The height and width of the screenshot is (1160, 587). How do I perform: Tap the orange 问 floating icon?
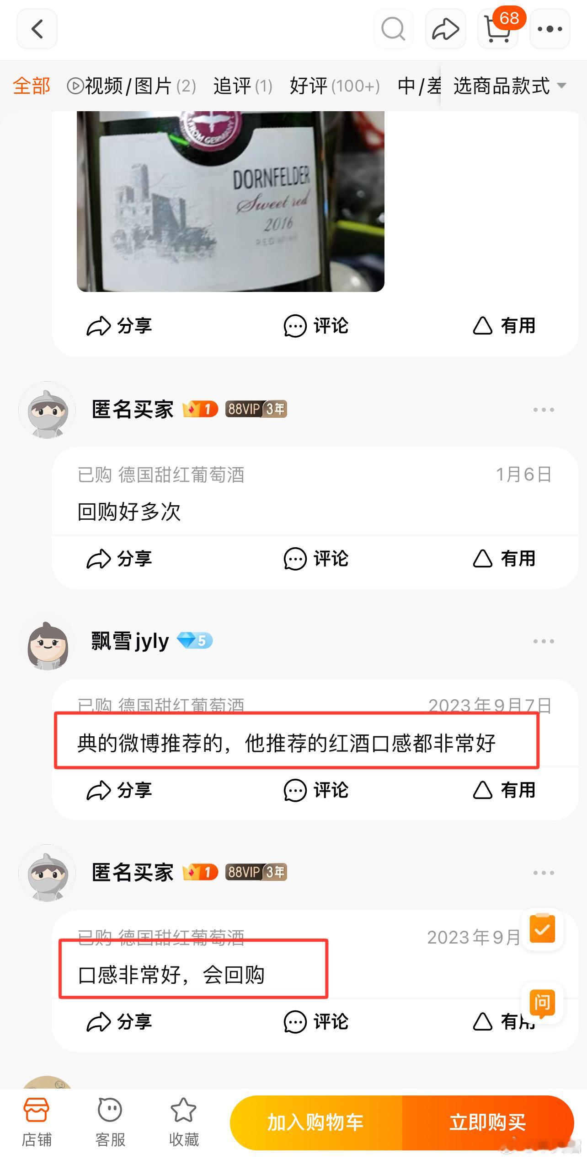[x=542, y=1004]
